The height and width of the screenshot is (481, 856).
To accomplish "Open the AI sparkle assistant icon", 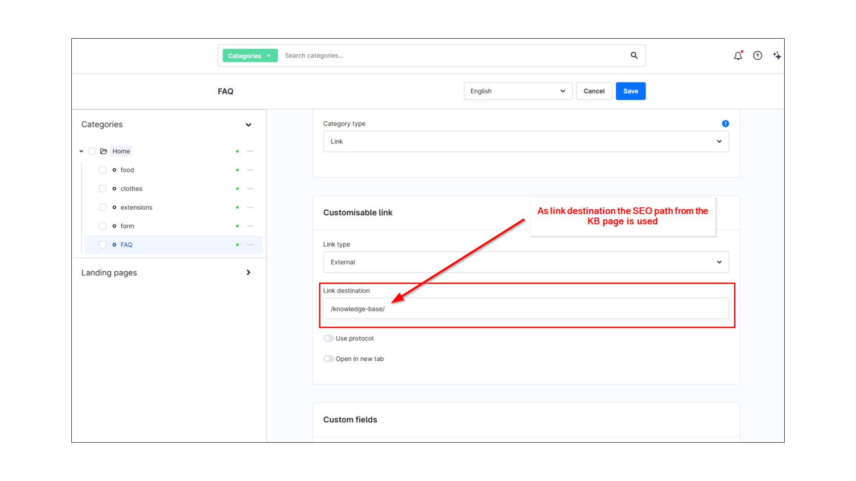I will click(x=777, y=56).
